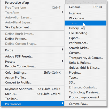Screen dimensions: 109x109
Task: Choose Workspace... preferences entry
Action: point(85,18)
